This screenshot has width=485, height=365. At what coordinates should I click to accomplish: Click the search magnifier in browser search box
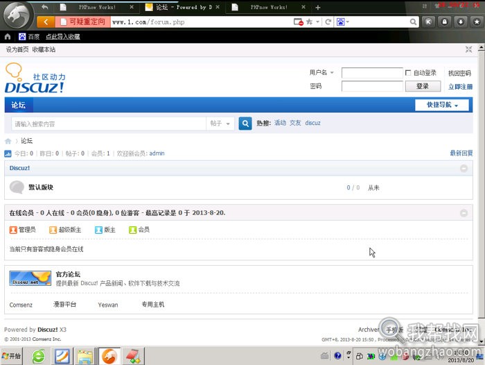pyautogui.click(x=413, y=22)
